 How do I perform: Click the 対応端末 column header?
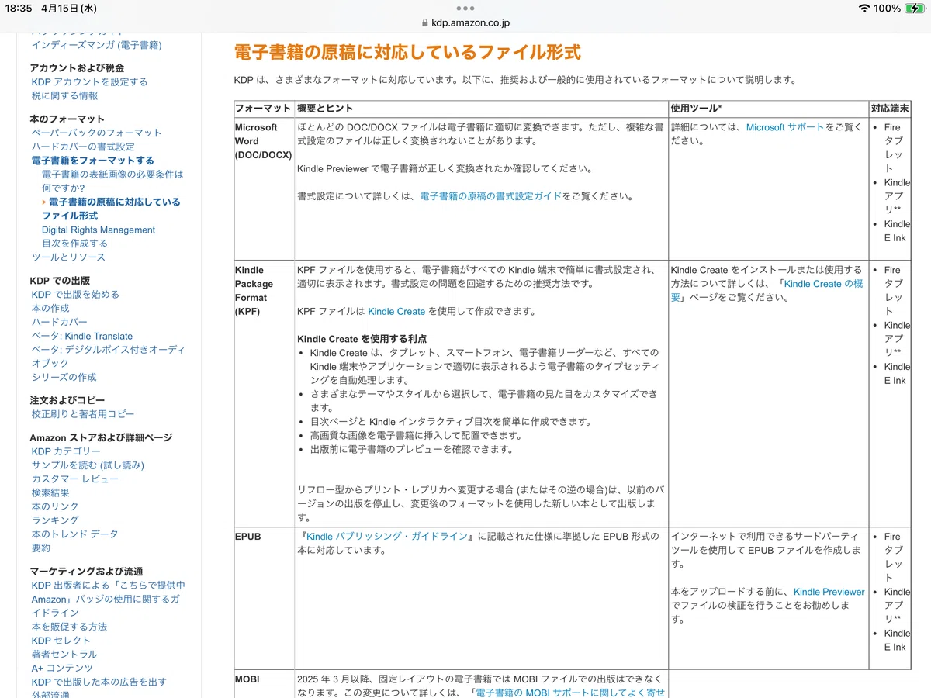point(890,109)
